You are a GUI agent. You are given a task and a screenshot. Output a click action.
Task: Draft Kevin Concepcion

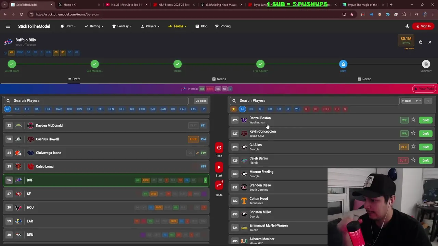(425, 134)
